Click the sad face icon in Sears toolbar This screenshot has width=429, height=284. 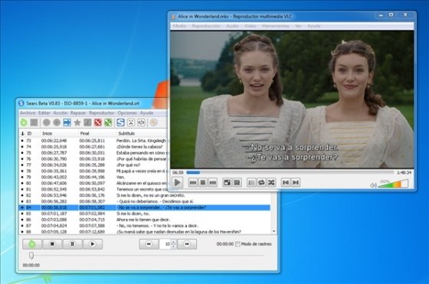131,122
